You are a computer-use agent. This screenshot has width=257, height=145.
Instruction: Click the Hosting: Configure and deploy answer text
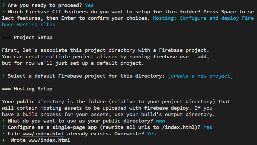click(x=203, y=18)
